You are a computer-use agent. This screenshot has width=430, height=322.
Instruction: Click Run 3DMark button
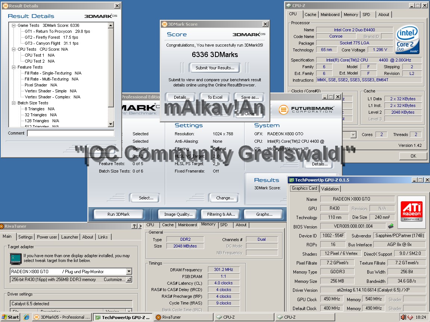click(x=118, y=214)
